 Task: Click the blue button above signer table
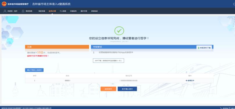[34, 70]
